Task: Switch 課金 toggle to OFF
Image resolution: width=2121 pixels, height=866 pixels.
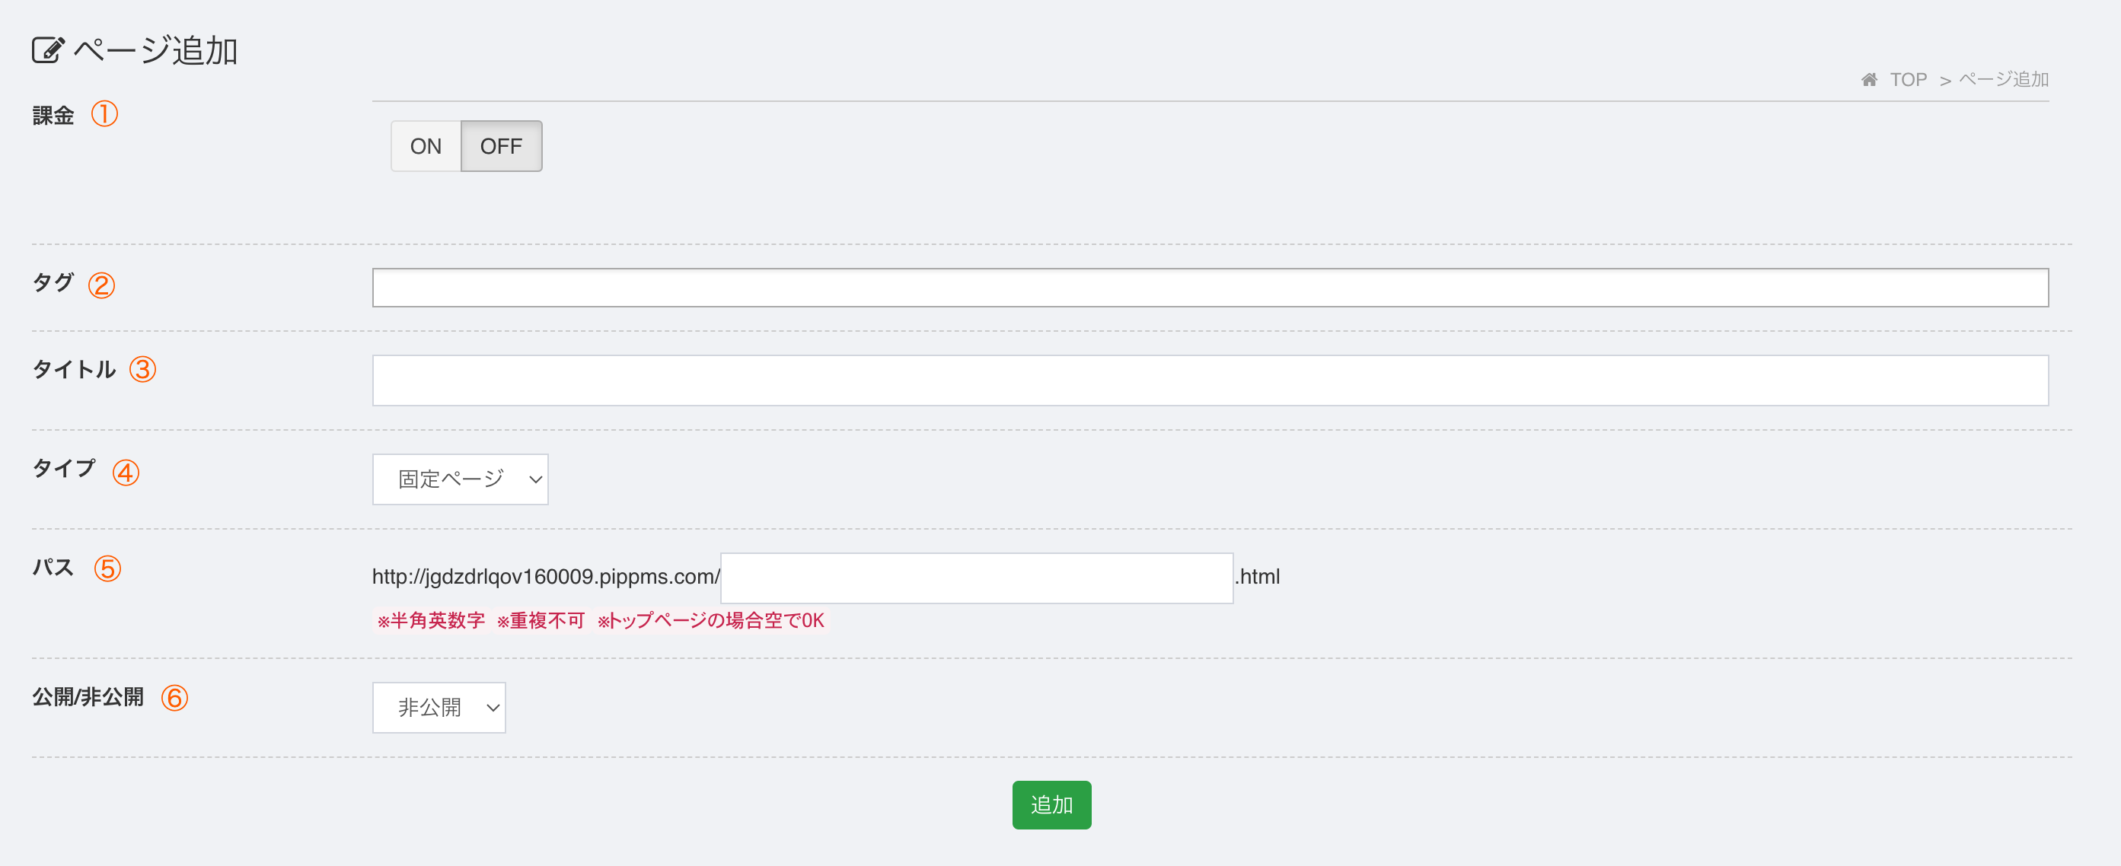Action: click(x=501, y=147)
